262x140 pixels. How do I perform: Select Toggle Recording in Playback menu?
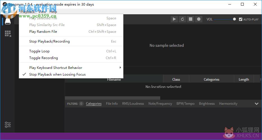click(x=71, y=58)
